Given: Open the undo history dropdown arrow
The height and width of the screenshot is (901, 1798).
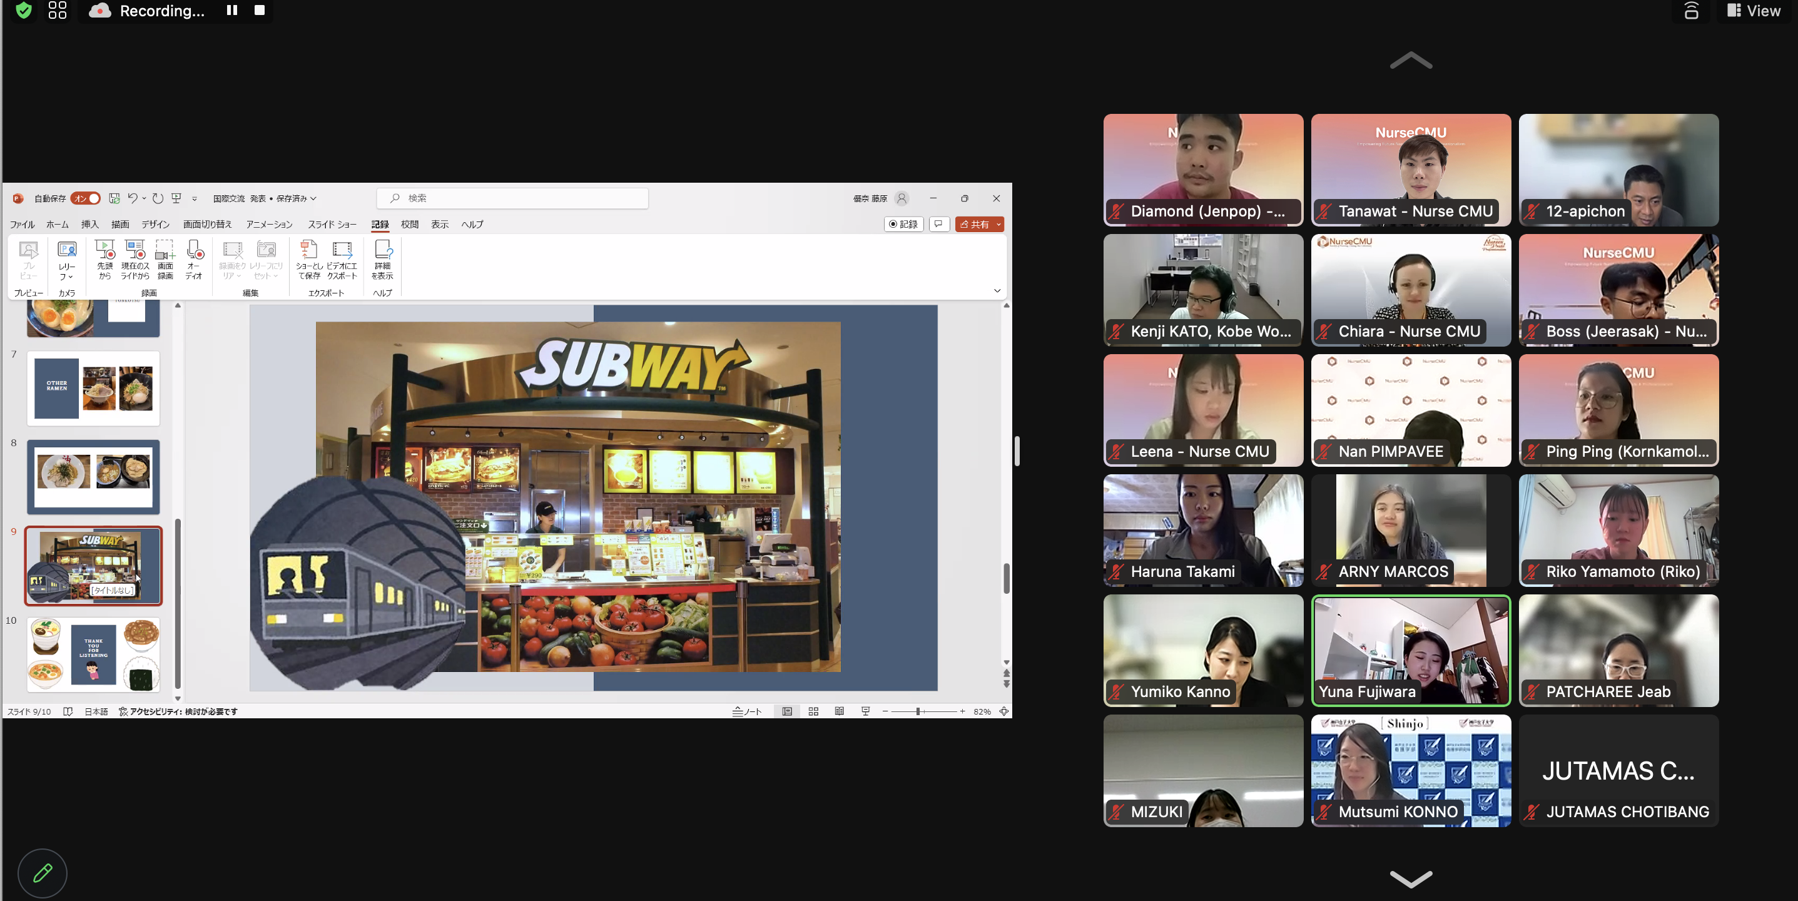Looking at the screenshot, I should point(145,198).
